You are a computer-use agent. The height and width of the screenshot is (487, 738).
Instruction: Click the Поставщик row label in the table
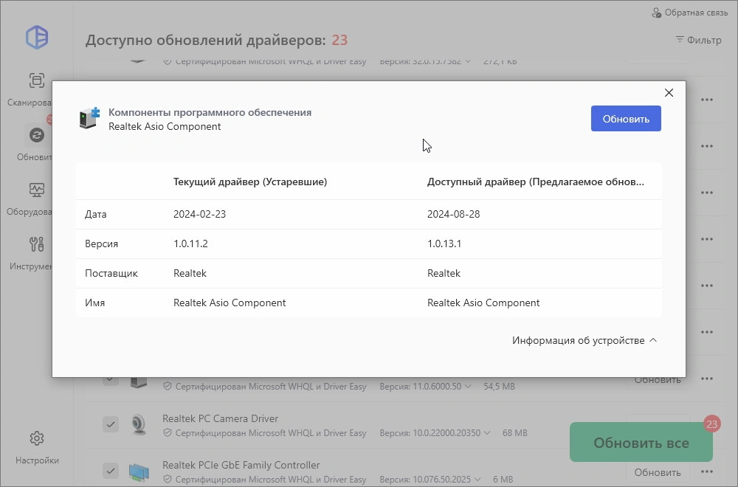click(x=111, y=273)
